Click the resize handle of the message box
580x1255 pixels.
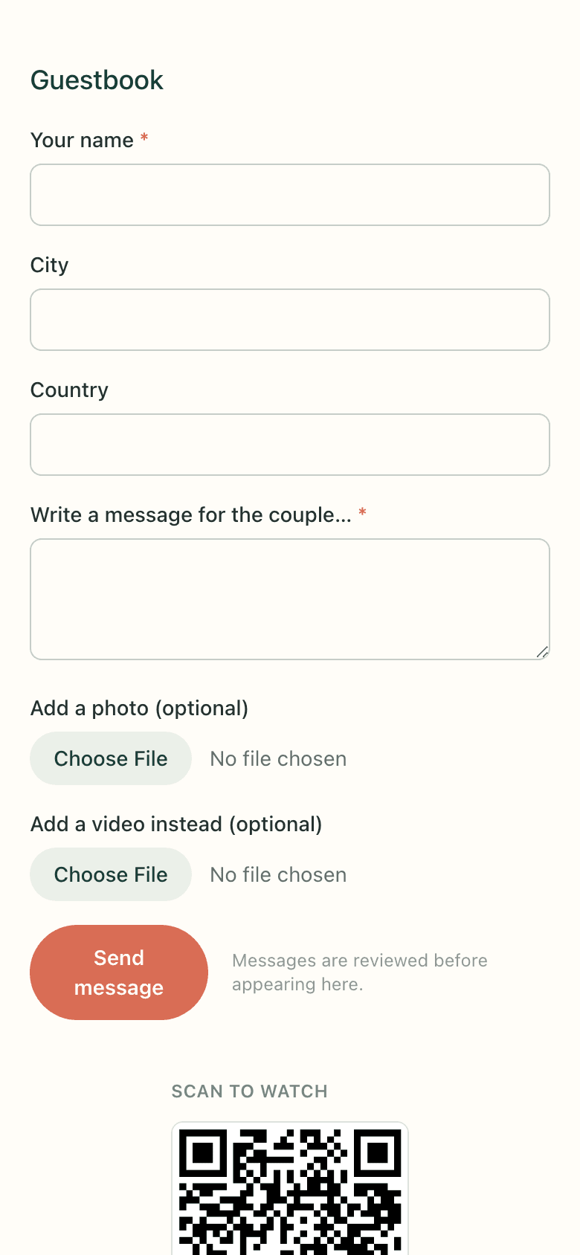coord(543,652)
